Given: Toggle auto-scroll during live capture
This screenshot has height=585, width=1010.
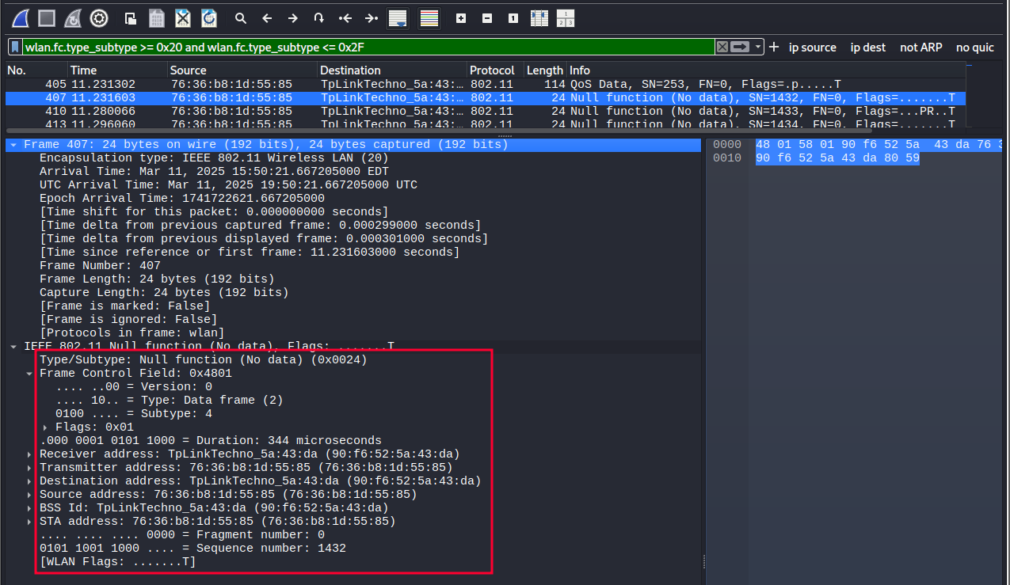Looking at the screenshot, I should (x=398, y=18).
